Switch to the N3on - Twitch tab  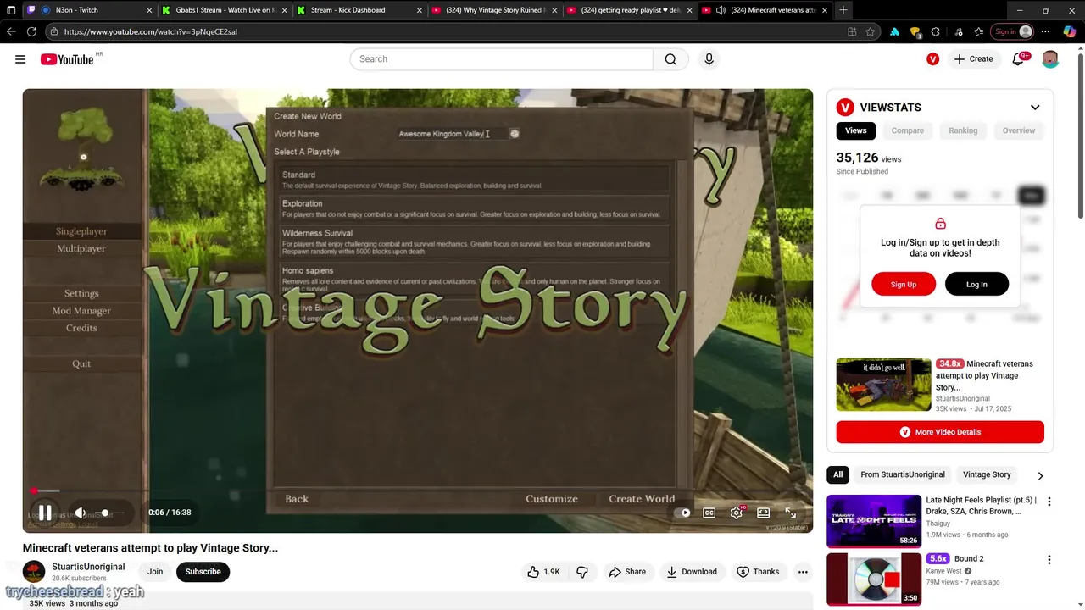(90, 10)
